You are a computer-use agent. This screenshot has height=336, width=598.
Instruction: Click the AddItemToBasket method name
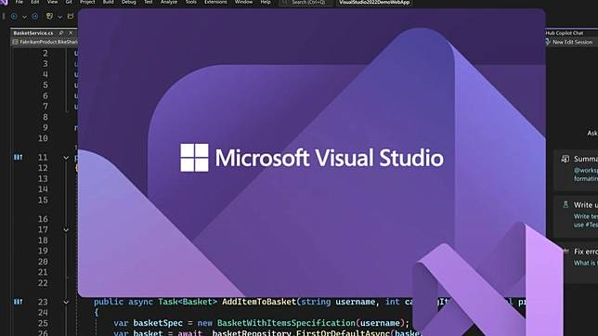(259, 302)
